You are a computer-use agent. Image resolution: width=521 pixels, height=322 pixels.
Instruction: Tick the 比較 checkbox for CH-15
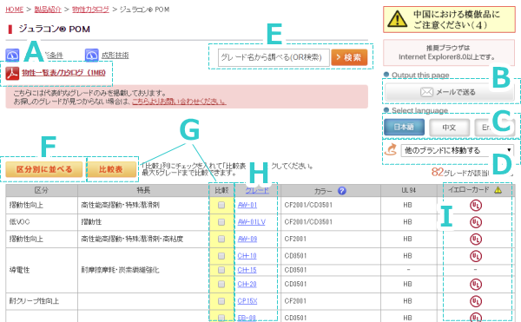tap(221, 270)
